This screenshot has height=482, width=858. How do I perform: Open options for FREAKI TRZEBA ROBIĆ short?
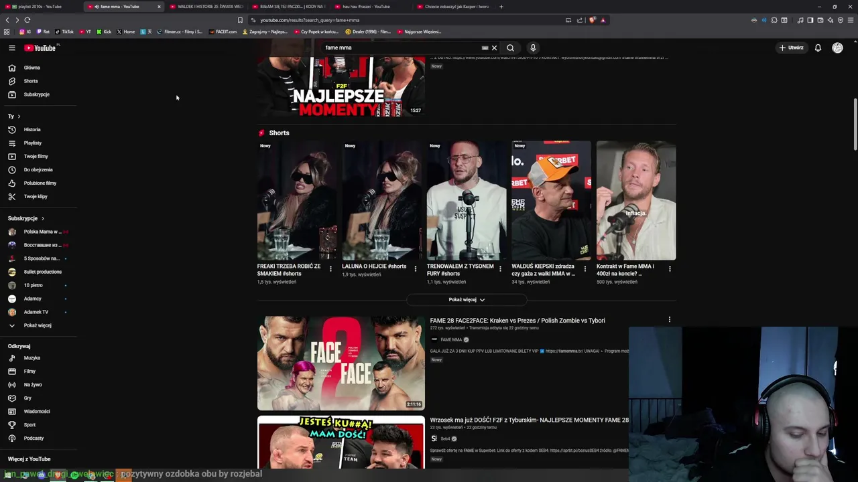pos(330,269)
